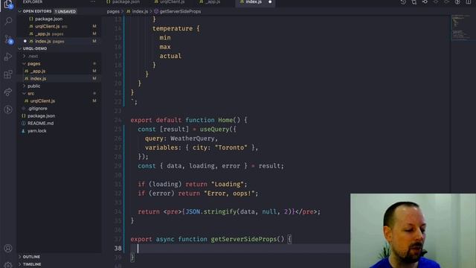Click the getServerSideProps function name in code
Screen dimensions: 476x268
pos(244,240)
